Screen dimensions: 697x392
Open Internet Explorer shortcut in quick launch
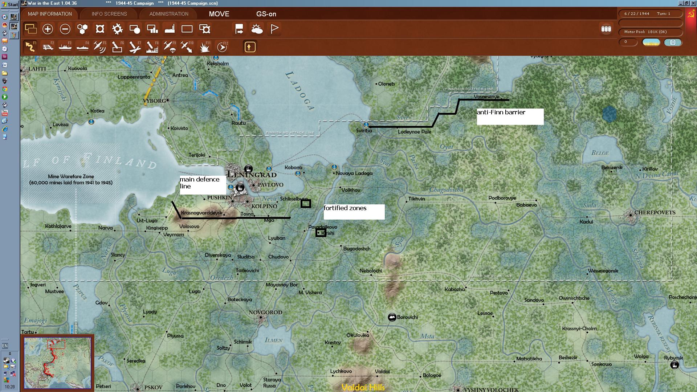4,129
